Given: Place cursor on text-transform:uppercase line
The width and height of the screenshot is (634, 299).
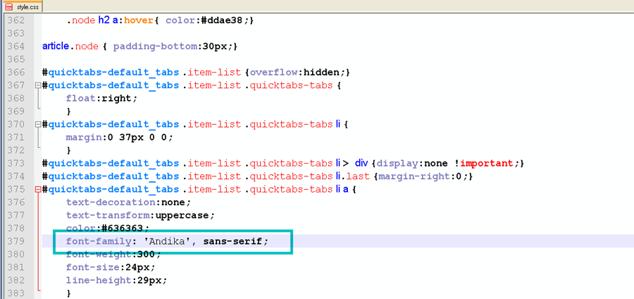Looking at the screenshot, I should 139,215.
